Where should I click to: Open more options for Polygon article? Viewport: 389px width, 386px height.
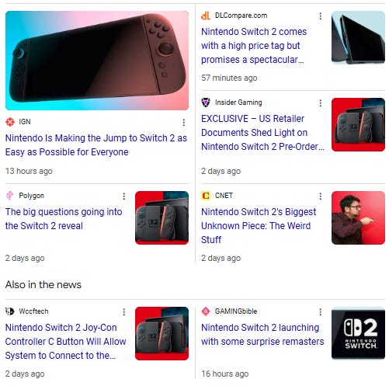click(124, 196)
